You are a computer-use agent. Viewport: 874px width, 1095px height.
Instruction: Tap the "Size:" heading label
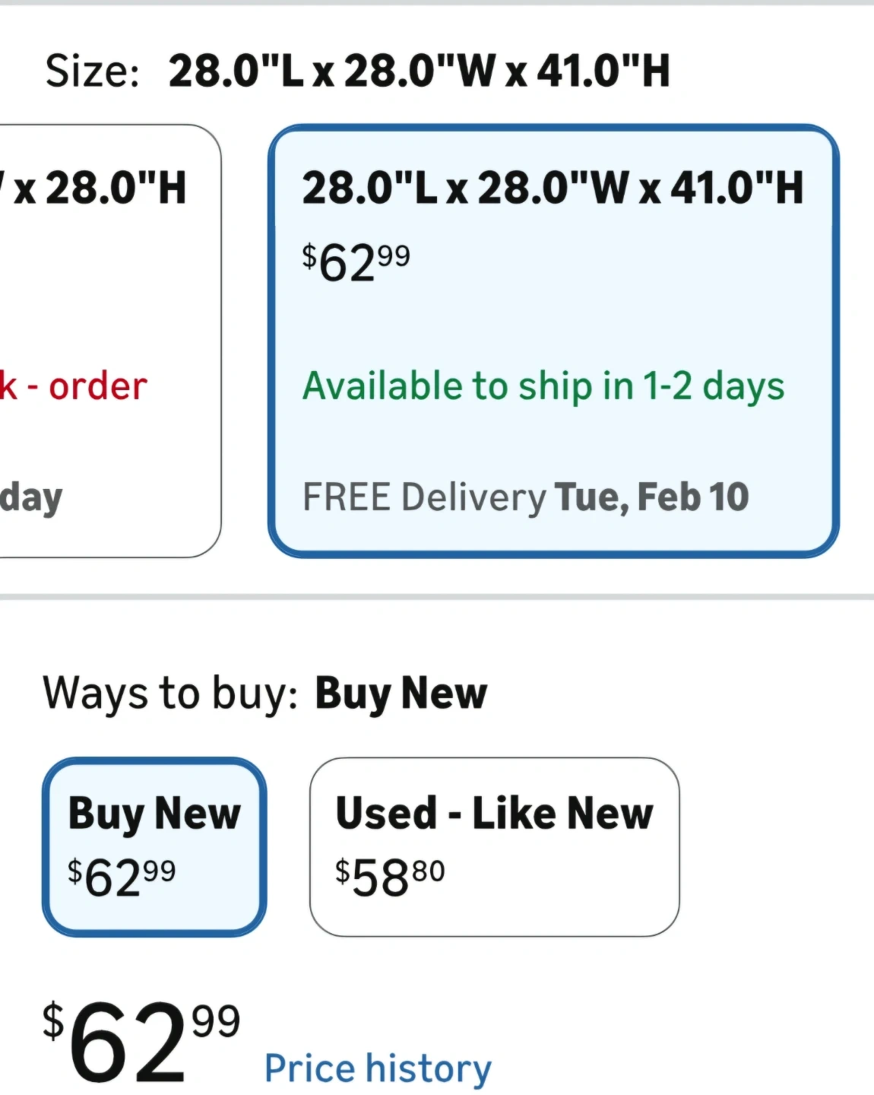(x=92, y=71)
